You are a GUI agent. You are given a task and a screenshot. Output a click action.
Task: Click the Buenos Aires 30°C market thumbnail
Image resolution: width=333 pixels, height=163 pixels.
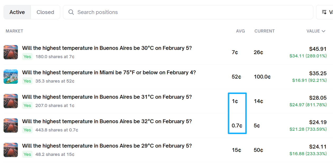coord(11,52)
